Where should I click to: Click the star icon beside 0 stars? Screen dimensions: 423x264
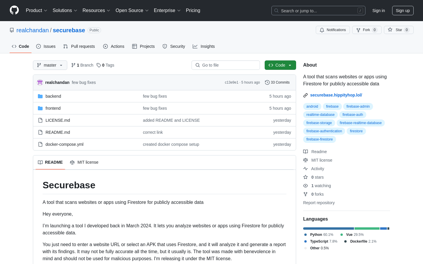click(305, 177)
